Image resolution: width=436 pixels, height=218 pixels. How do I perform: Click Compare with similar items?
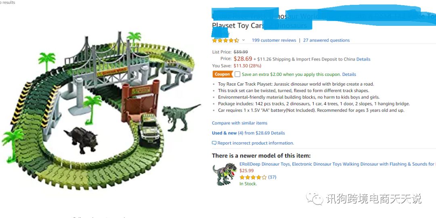(239, 123)
